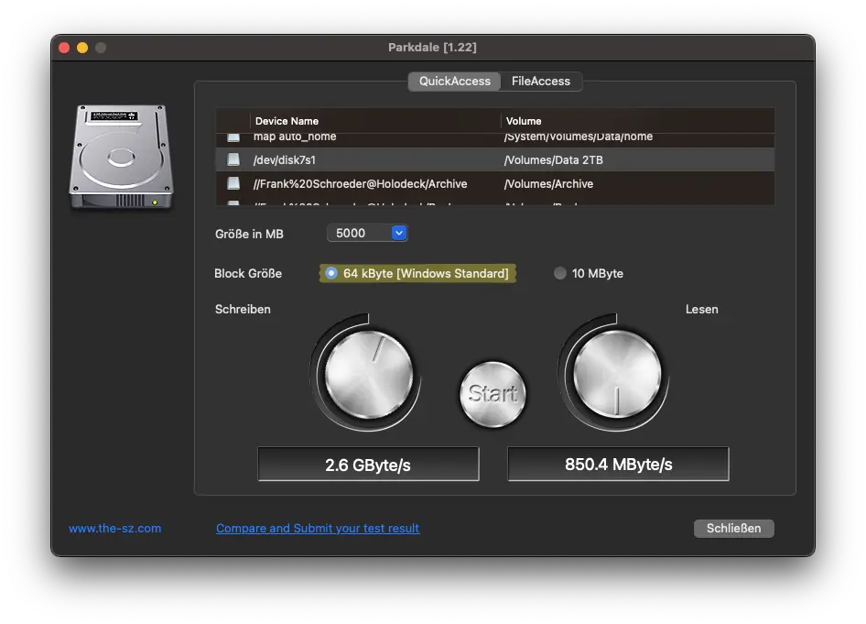The width and height of the screenshot is (866, 624).
Task: Click the drive icon beside /dev/disk7s1
Action: tap(233, 160)
